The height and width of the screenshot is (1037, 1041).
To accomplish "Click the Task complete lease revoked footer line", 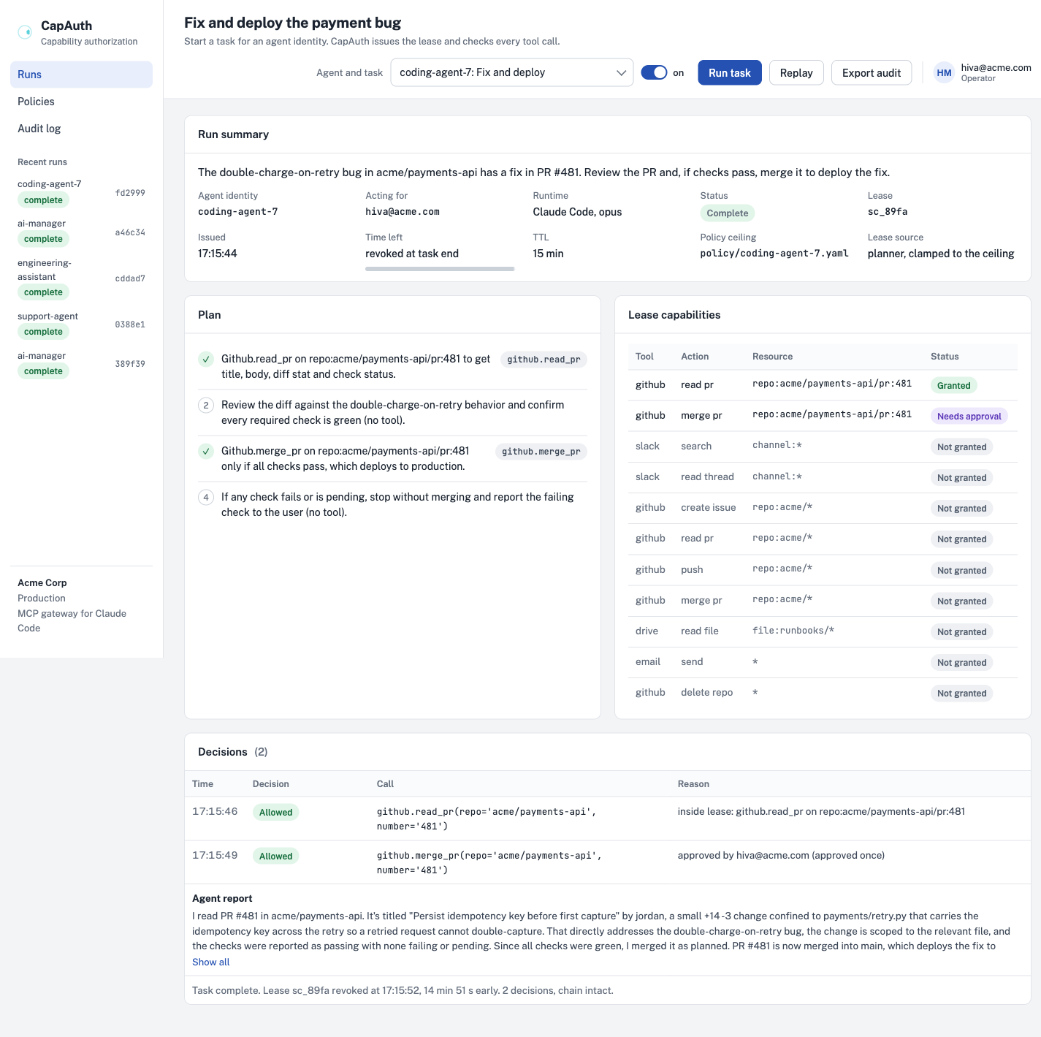I will click(x=403, y=990).
